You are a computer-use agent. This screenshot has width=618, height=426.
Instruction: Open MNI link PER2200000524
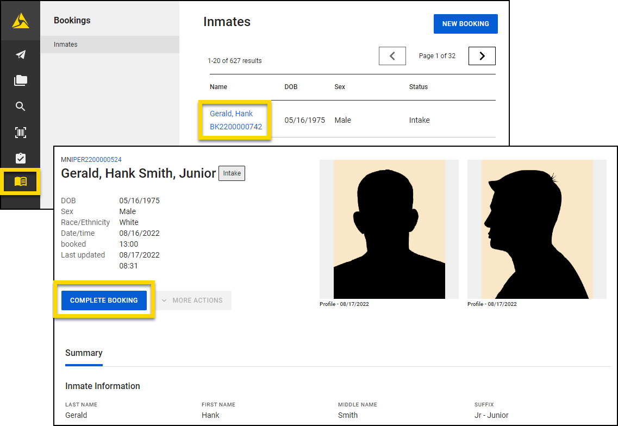click(x=97, y=160)
